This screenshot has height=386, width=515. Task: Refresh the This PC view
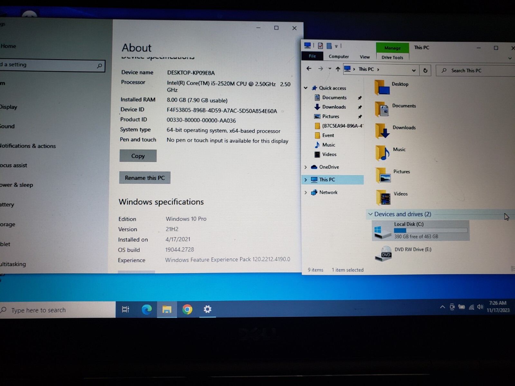(425, 70)
